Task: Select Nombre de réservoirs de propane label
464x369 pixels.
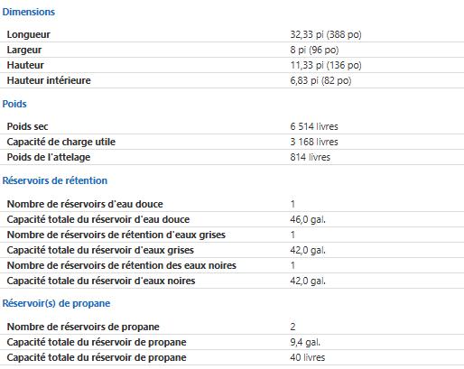Action: [x=83, y=327]
